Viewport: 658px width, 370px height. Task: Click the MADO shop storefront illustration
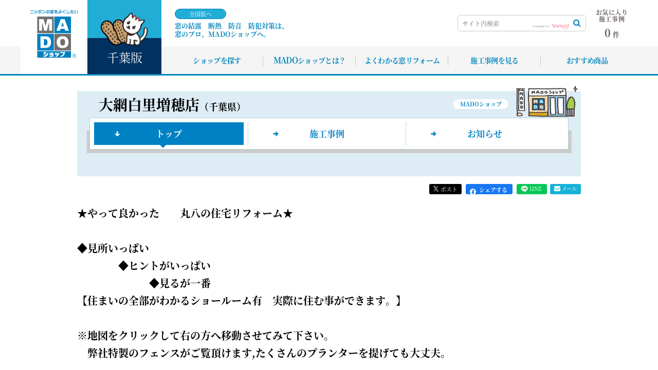[546, 102]
